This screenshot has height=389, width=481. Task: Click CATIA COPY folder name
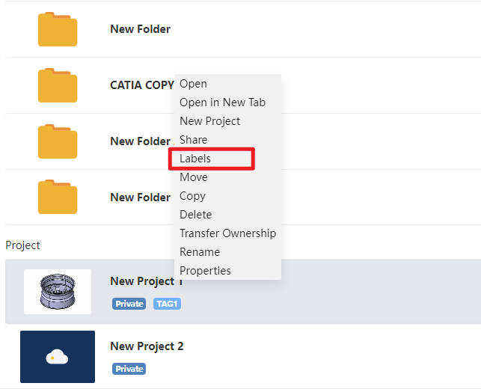[x=142, y=85]
